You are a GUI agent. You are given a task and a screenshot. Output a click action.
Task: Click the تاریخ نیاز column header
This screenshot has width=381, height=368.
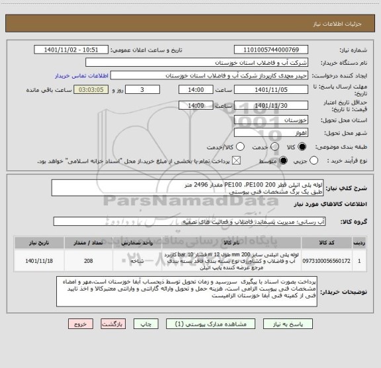pos(39,242)
